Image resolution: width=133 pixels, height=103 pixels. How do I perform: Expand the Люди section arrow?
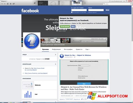tap(55, 55)
